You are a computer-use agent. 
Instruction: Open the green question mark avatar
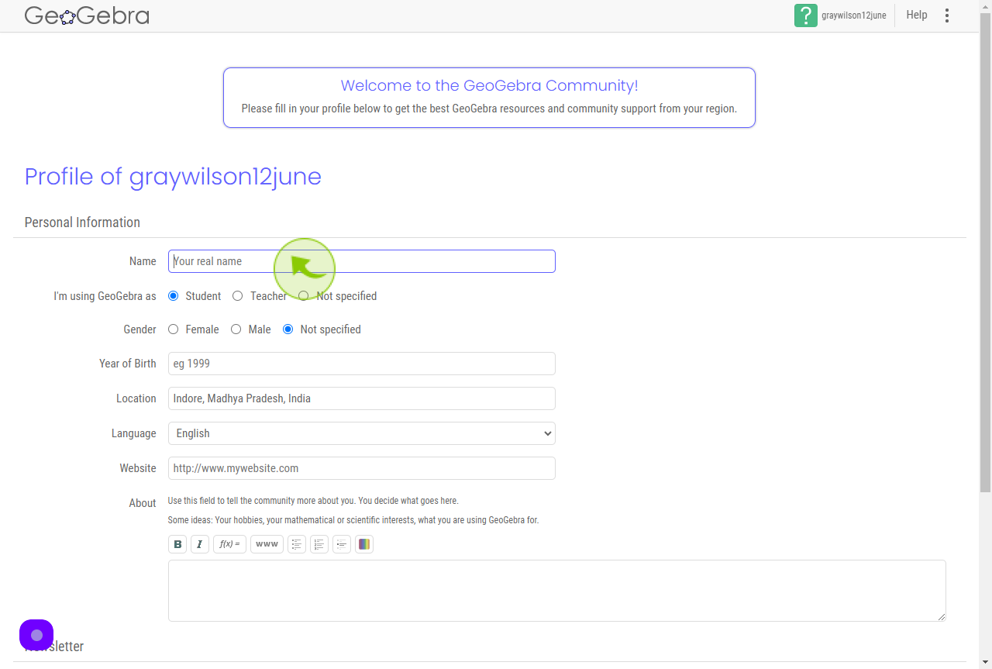click(x=806, y=16)
